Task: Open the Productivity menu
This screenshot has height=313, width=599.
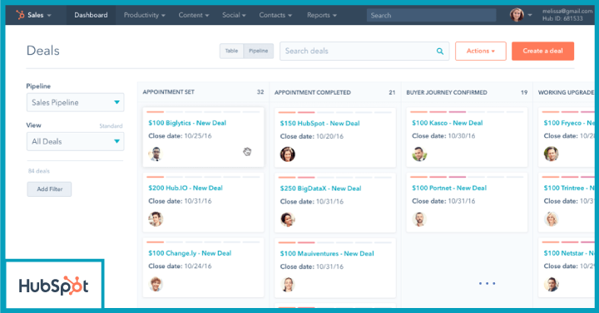Action: pos(145,15)
